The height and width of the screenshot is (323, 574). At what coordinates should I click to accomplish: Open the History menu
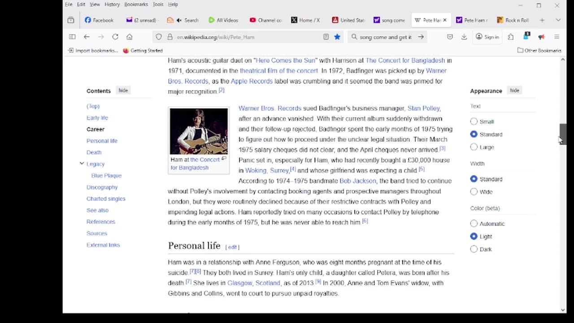[112, 4]
